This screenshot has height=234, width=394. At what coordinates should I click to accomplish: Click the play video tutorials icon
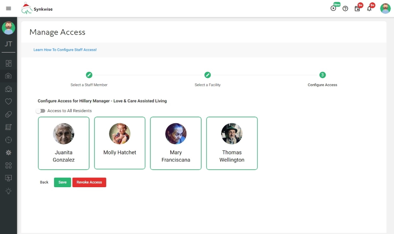click(333, 9)
